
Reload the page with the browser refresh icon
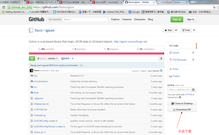4,7
